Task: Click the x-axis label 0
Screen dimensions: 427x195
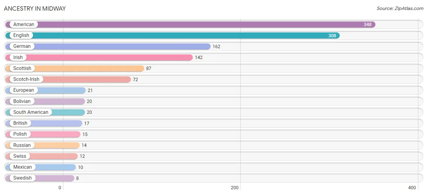Action: pyautogui.click(x=60, y=188)
